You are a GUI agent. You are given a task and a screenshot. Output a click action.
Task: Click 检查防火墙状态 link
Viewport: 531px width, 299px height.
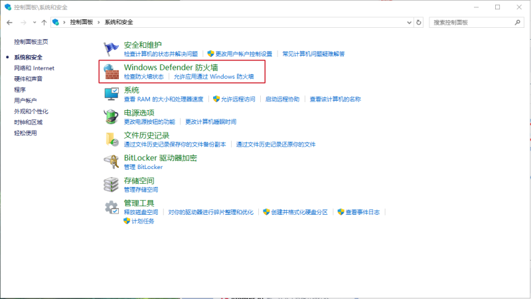143,76
